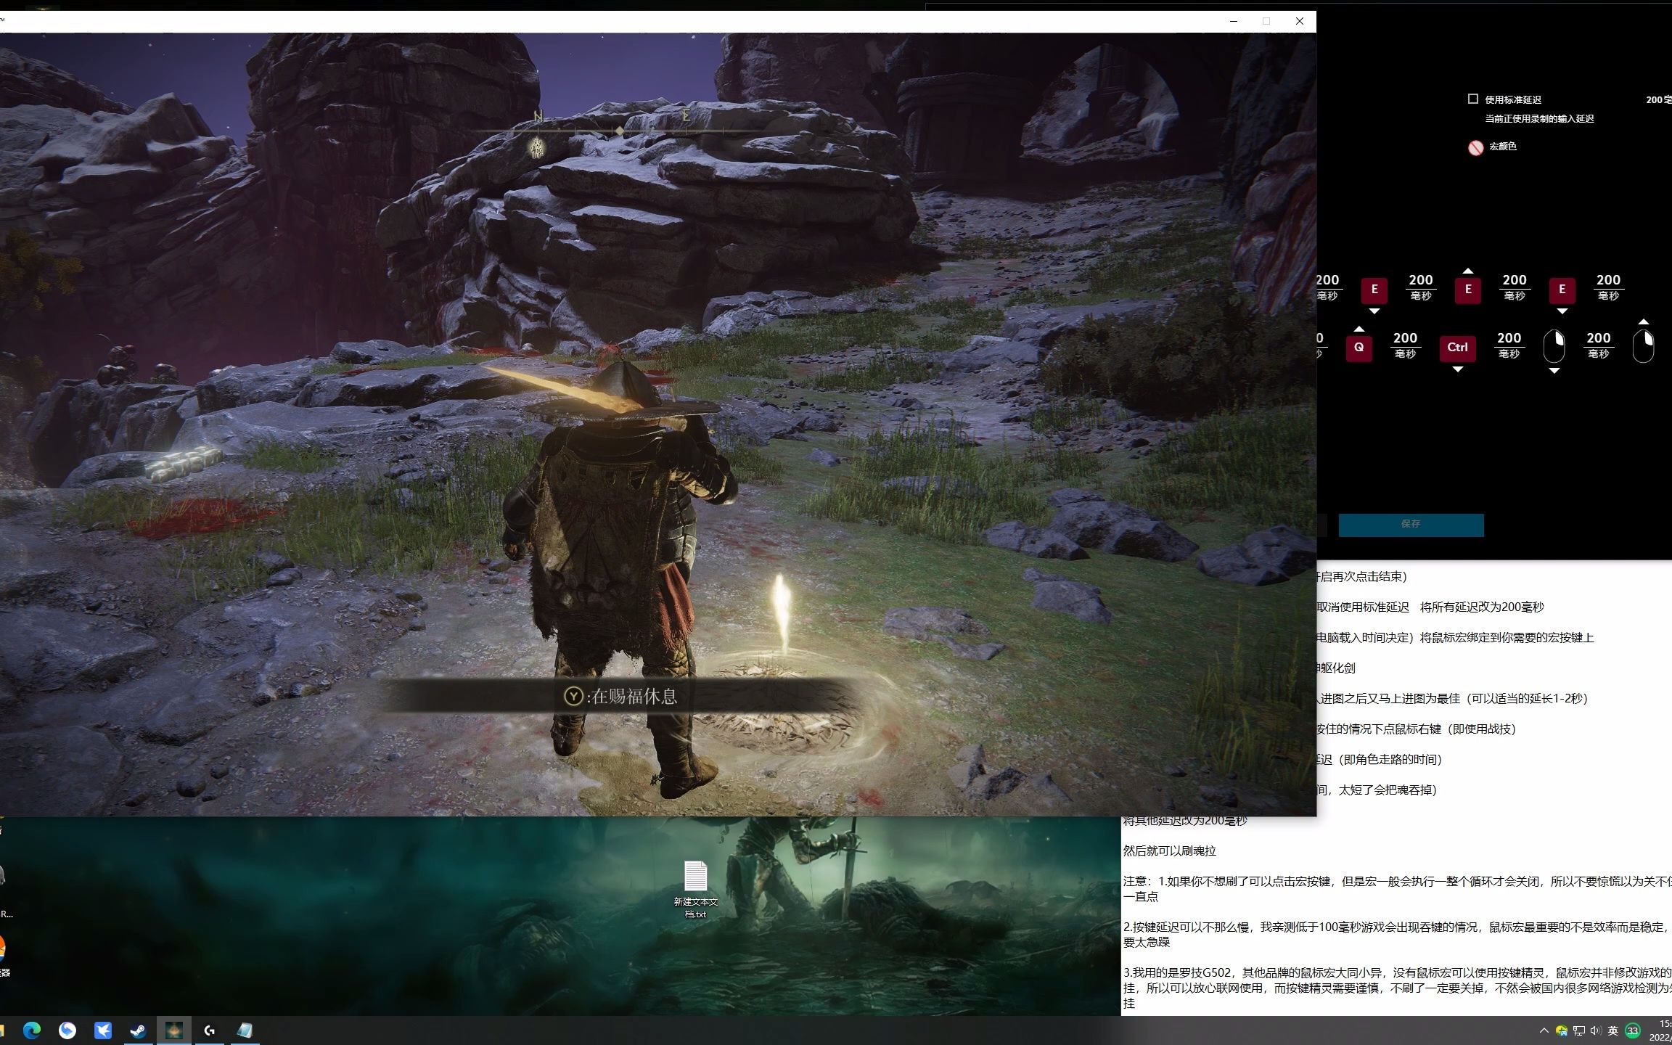Switch to Elden Ring taskbar button

(x=174, y=1030)
